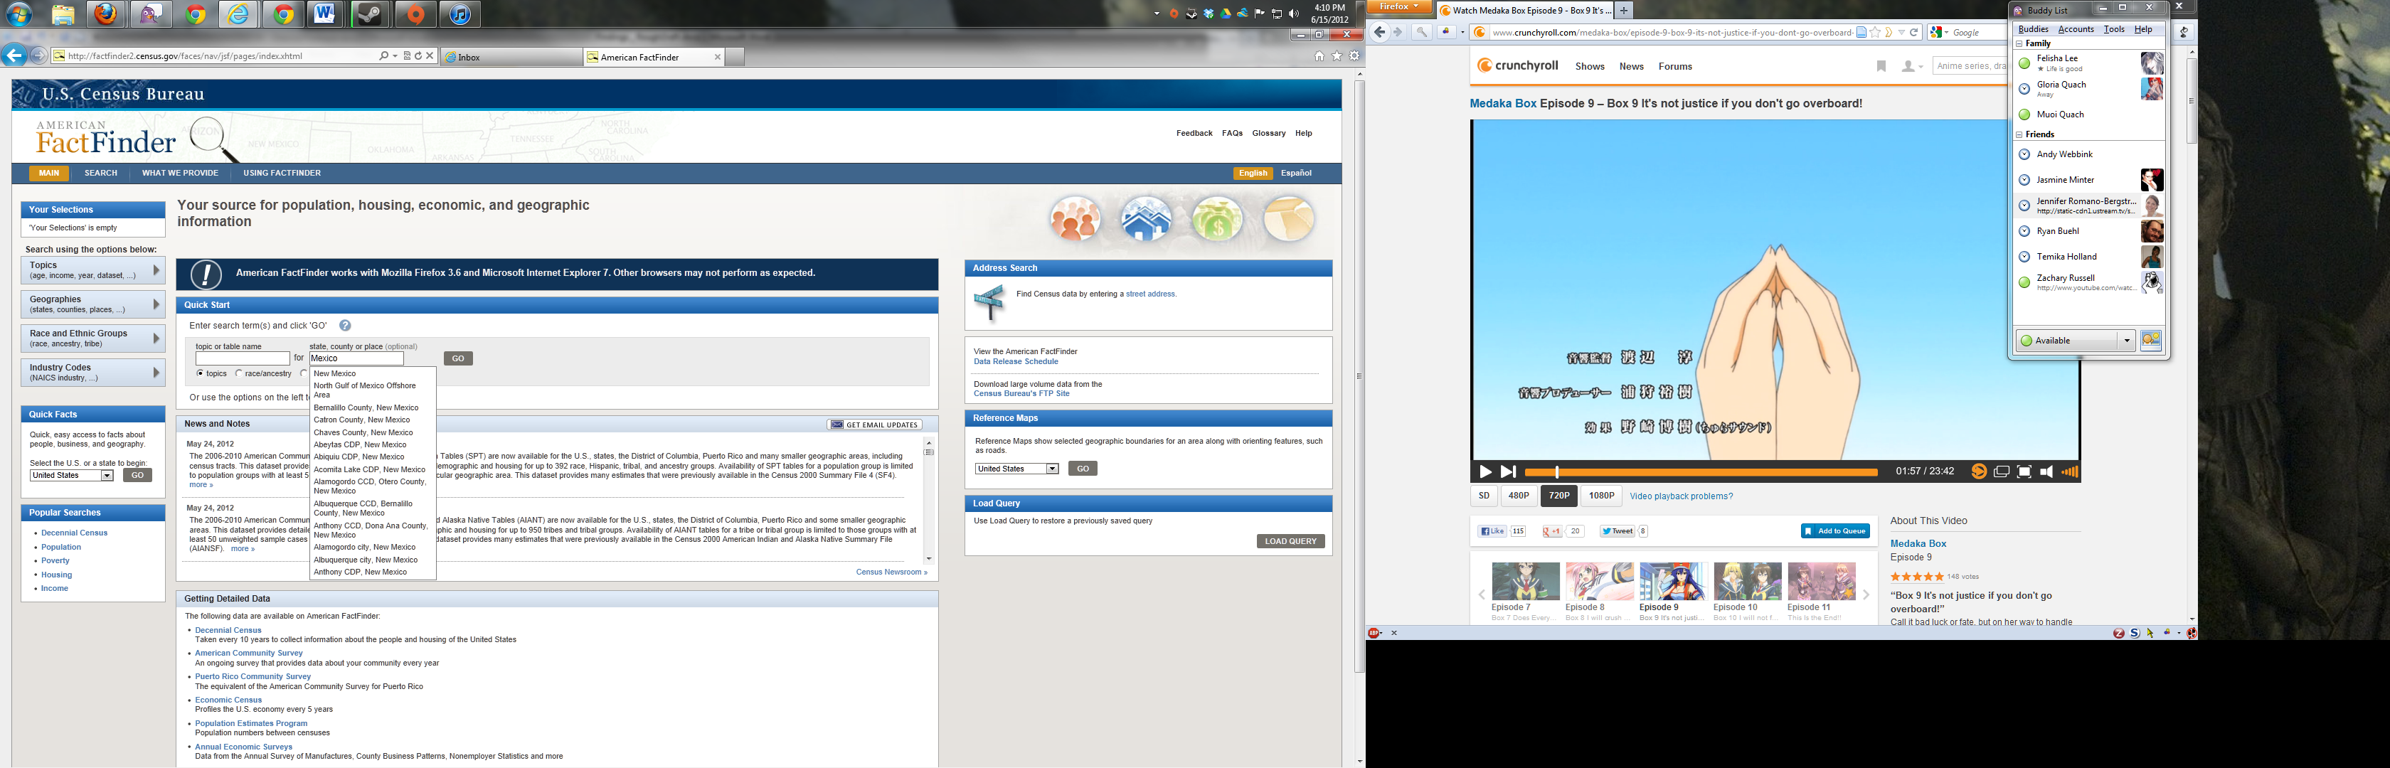Screen dimensions: 2390x768
Task: Enter fullscreen mode in the video player
Action: click(2024, 472)
